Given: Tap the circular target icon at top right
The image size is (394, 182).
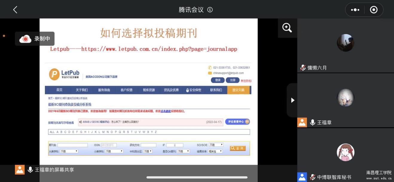Looking at the screenshot, I should 374,10.
